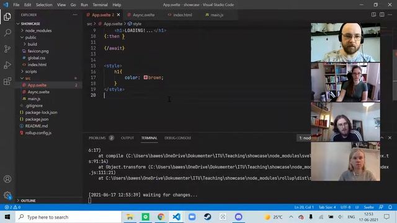Change Tab Size: 4 indentation setting
Image resolution: width=397 pixels, height=223 pixels.
tap(327, 207)
